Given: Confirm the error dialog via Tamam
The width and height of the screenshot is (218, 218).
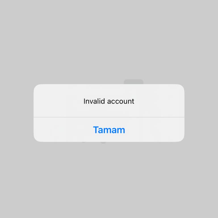Looking at the screenshot, I should coord(109,130).
